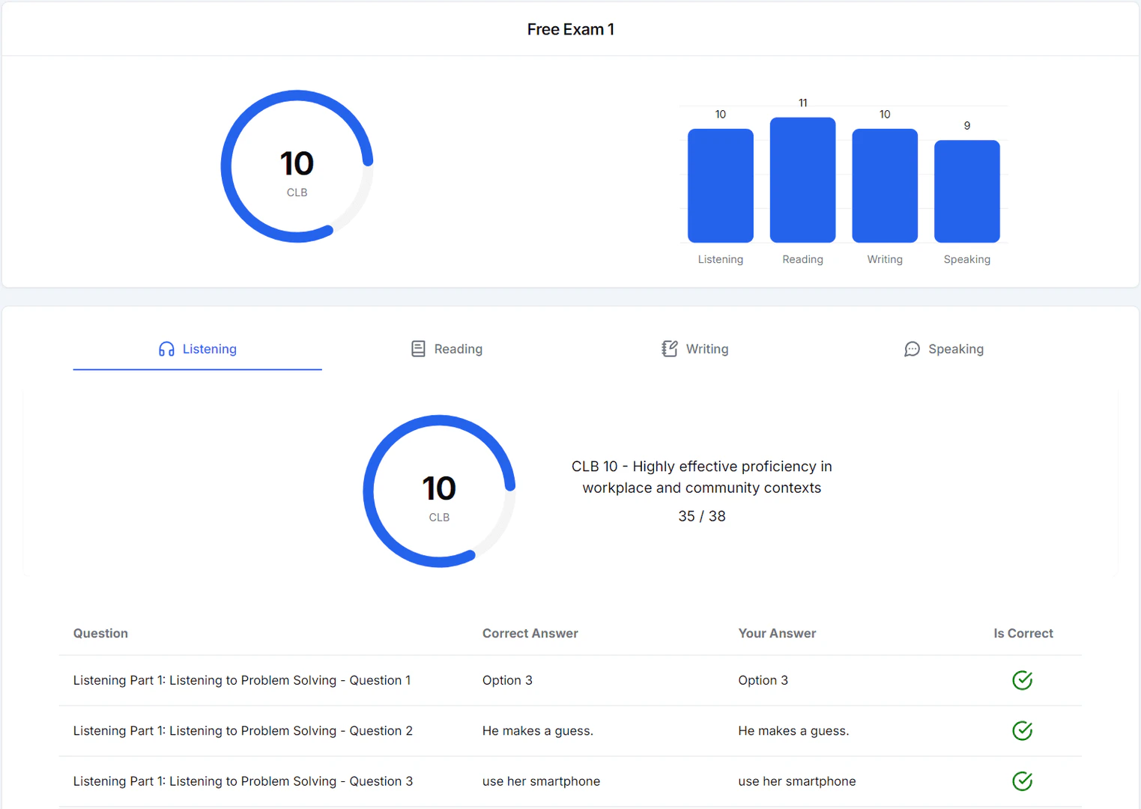Open the Speaking results tab
Image resolution: width=1141 pixels, height=809 pixels.
944,348
